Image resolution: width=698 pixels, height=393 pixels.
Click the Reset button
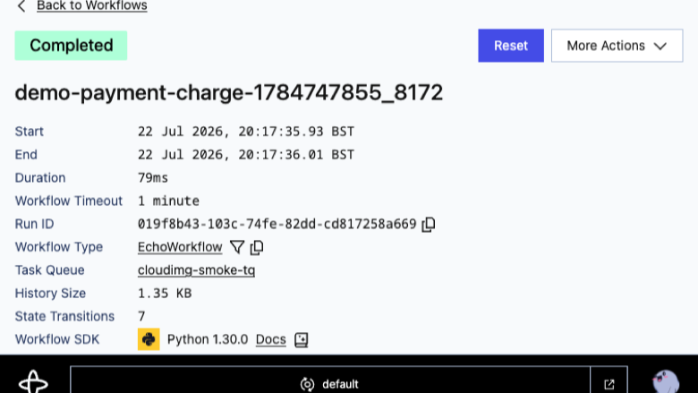click(x=511, y=46)
